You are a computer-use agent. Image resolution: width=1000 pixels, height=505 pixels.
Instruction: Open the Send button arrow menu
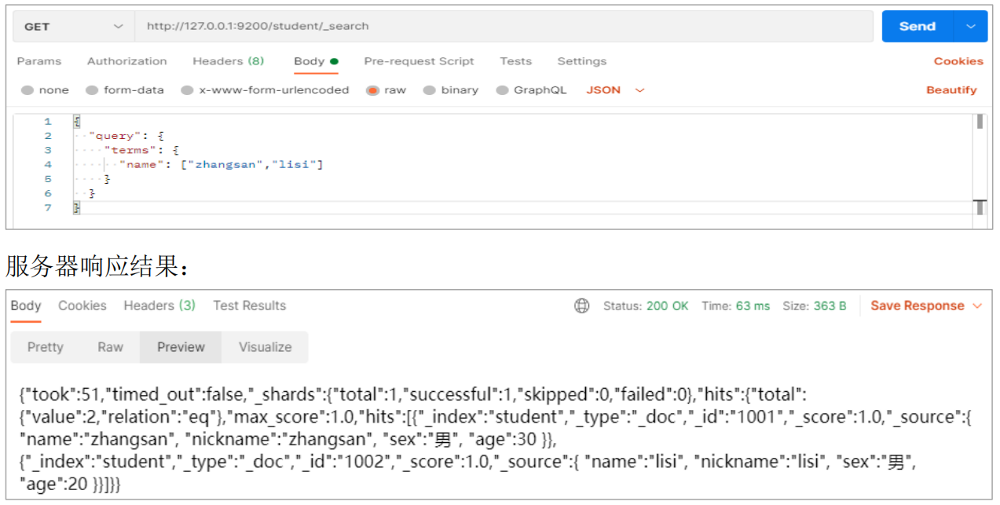point(970,27)
